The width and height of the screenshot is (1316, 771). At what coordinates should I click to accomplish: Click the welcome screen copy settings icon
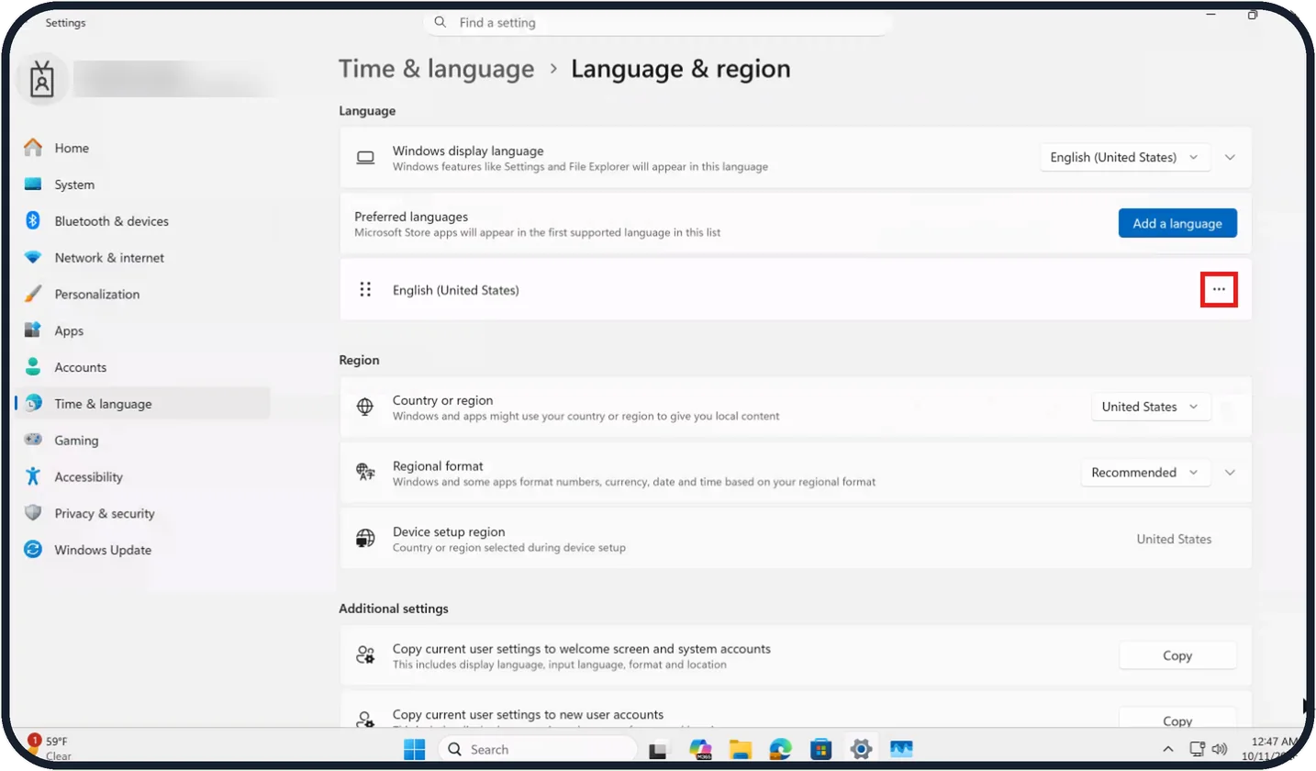click(x=365, y=655)
